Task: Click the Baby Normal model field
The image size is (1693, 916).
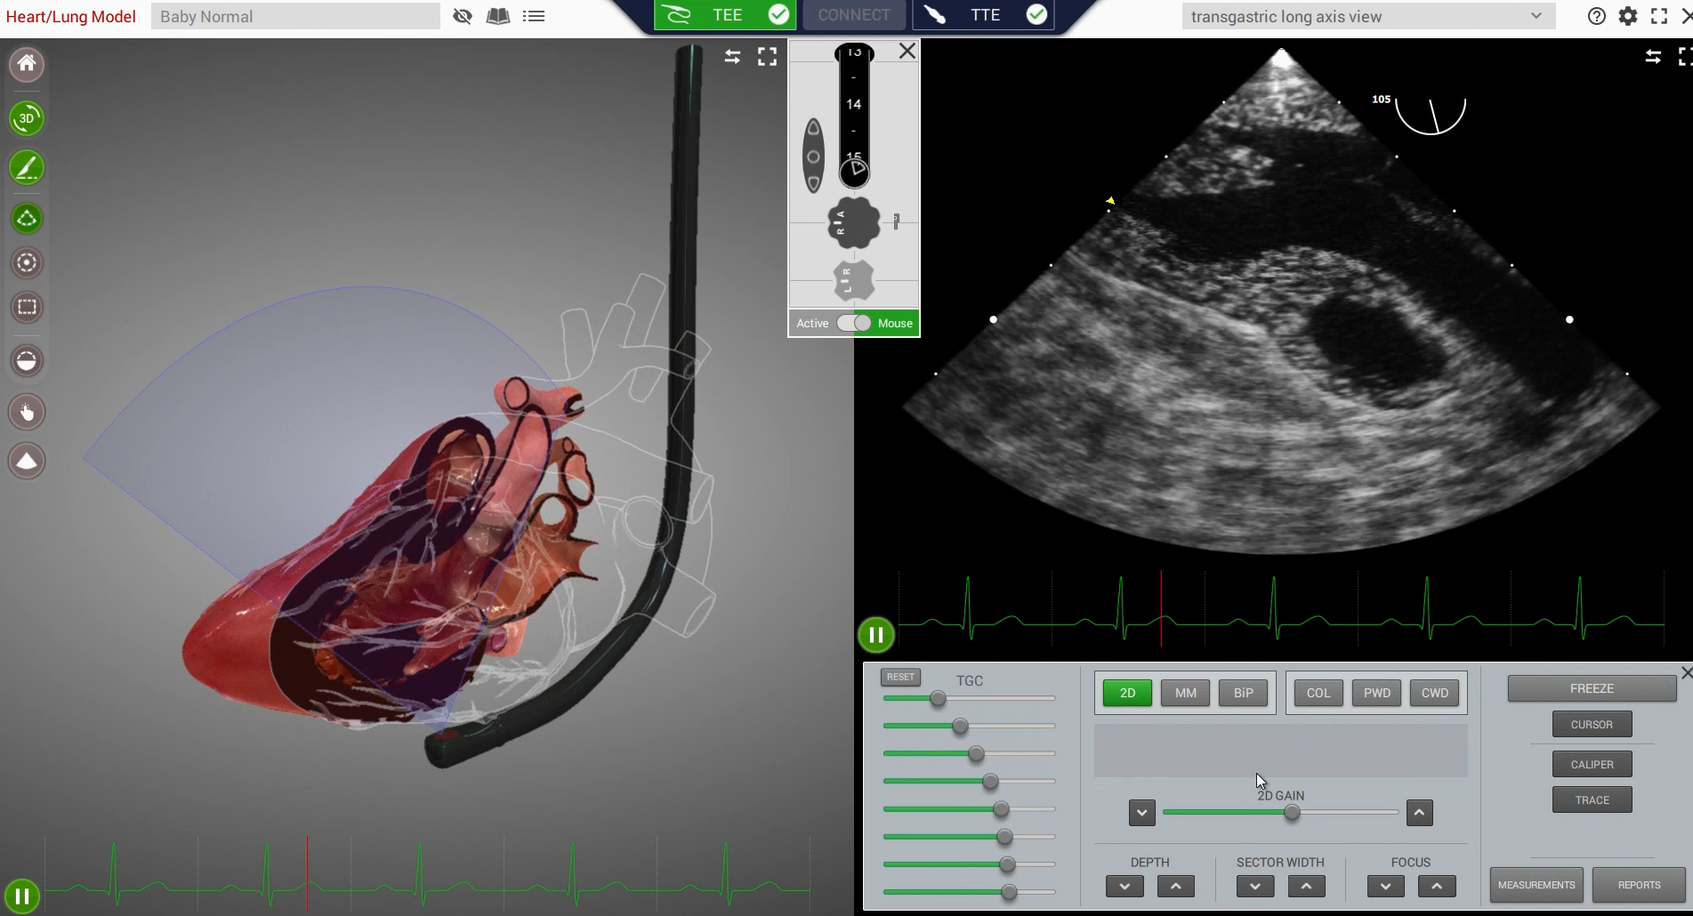Action: click(x=295, y=16)
